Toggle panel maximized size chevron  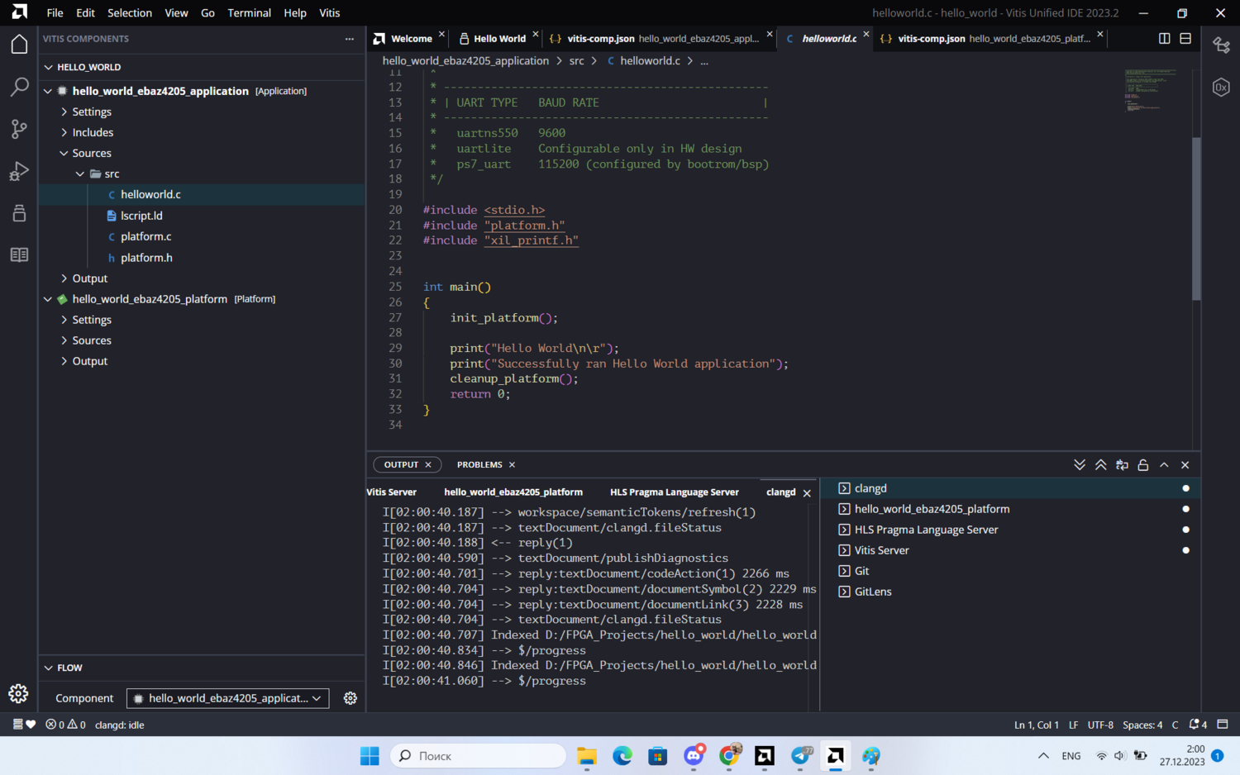coord(1164,465)
